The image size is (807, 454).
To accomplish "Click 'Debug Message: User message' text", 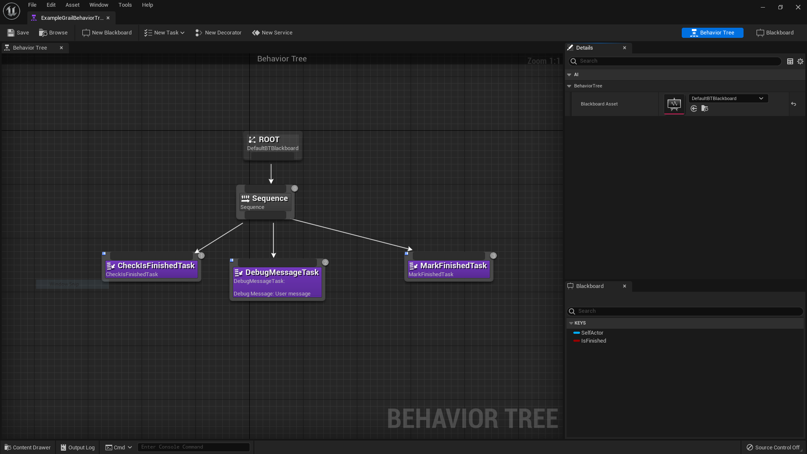I will click(272, 294).
